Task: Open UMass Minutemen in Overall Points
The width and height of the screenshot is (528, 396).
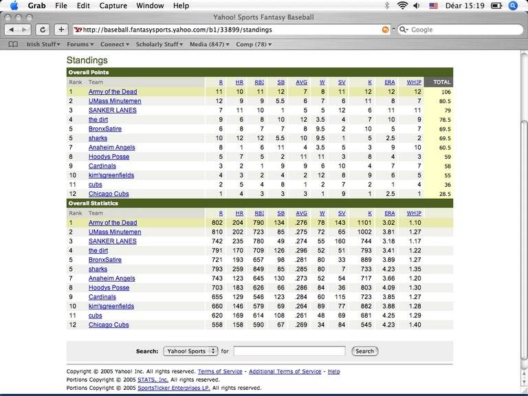Action: point(115,101)
